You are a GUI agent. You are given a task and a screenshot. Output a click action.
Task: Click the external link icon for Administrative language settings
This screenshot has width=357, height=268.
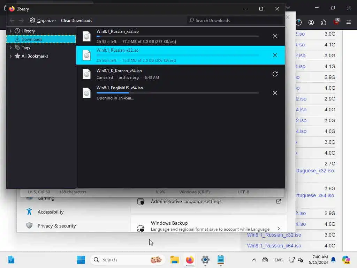(x=279, y=201)
